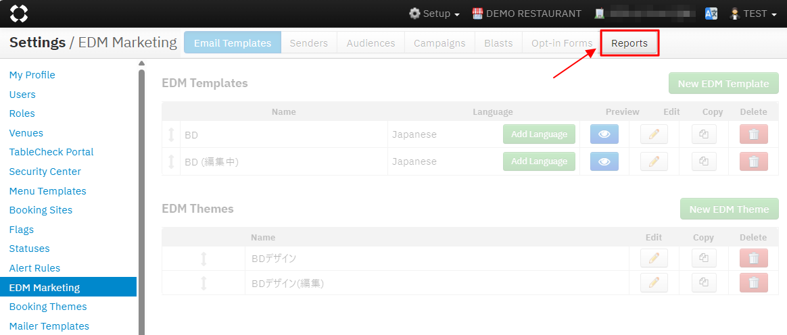Screen dimensions: 787x335
Task: Click New EDM Template button
Action: tap(723, 84)
